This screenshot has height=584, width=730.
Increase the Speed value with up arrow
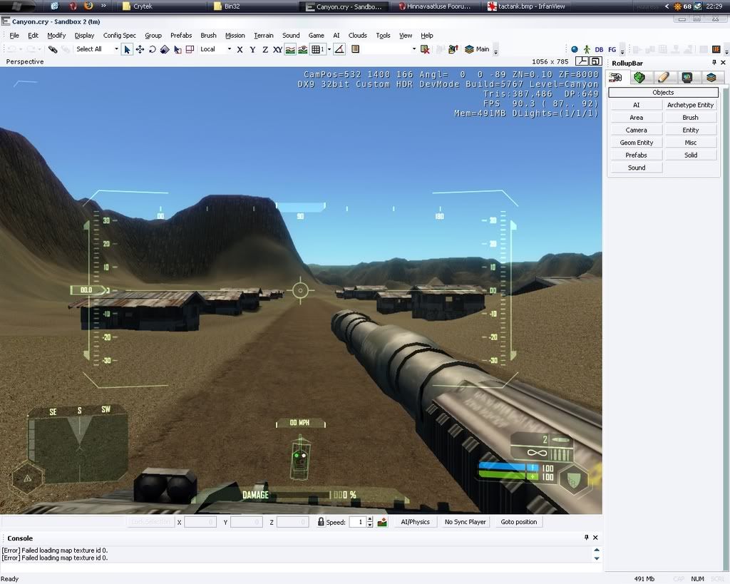[x=370, y=519]
